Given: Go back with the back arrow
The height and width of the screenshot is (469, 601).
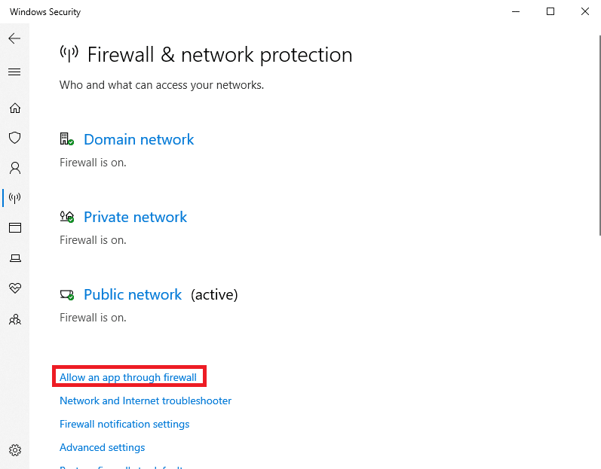Looking at the screenshot, I should click(x=14, y=38).
